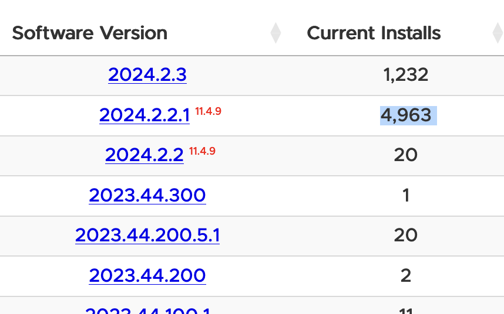The height and width of the screenshot is (314, 504).
Task: Sort by Current Installs column arrows
Action: [498, 33]
